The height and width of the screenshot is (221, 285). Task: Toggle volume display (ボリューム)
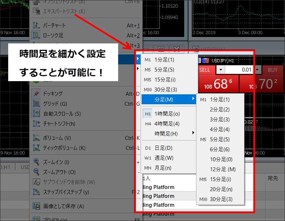tap(36, 138)
